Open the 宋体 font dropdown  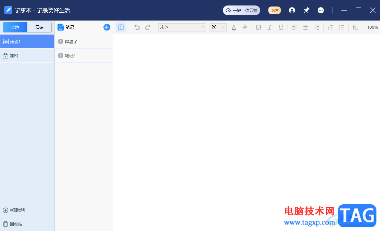[x=182, y=27]
